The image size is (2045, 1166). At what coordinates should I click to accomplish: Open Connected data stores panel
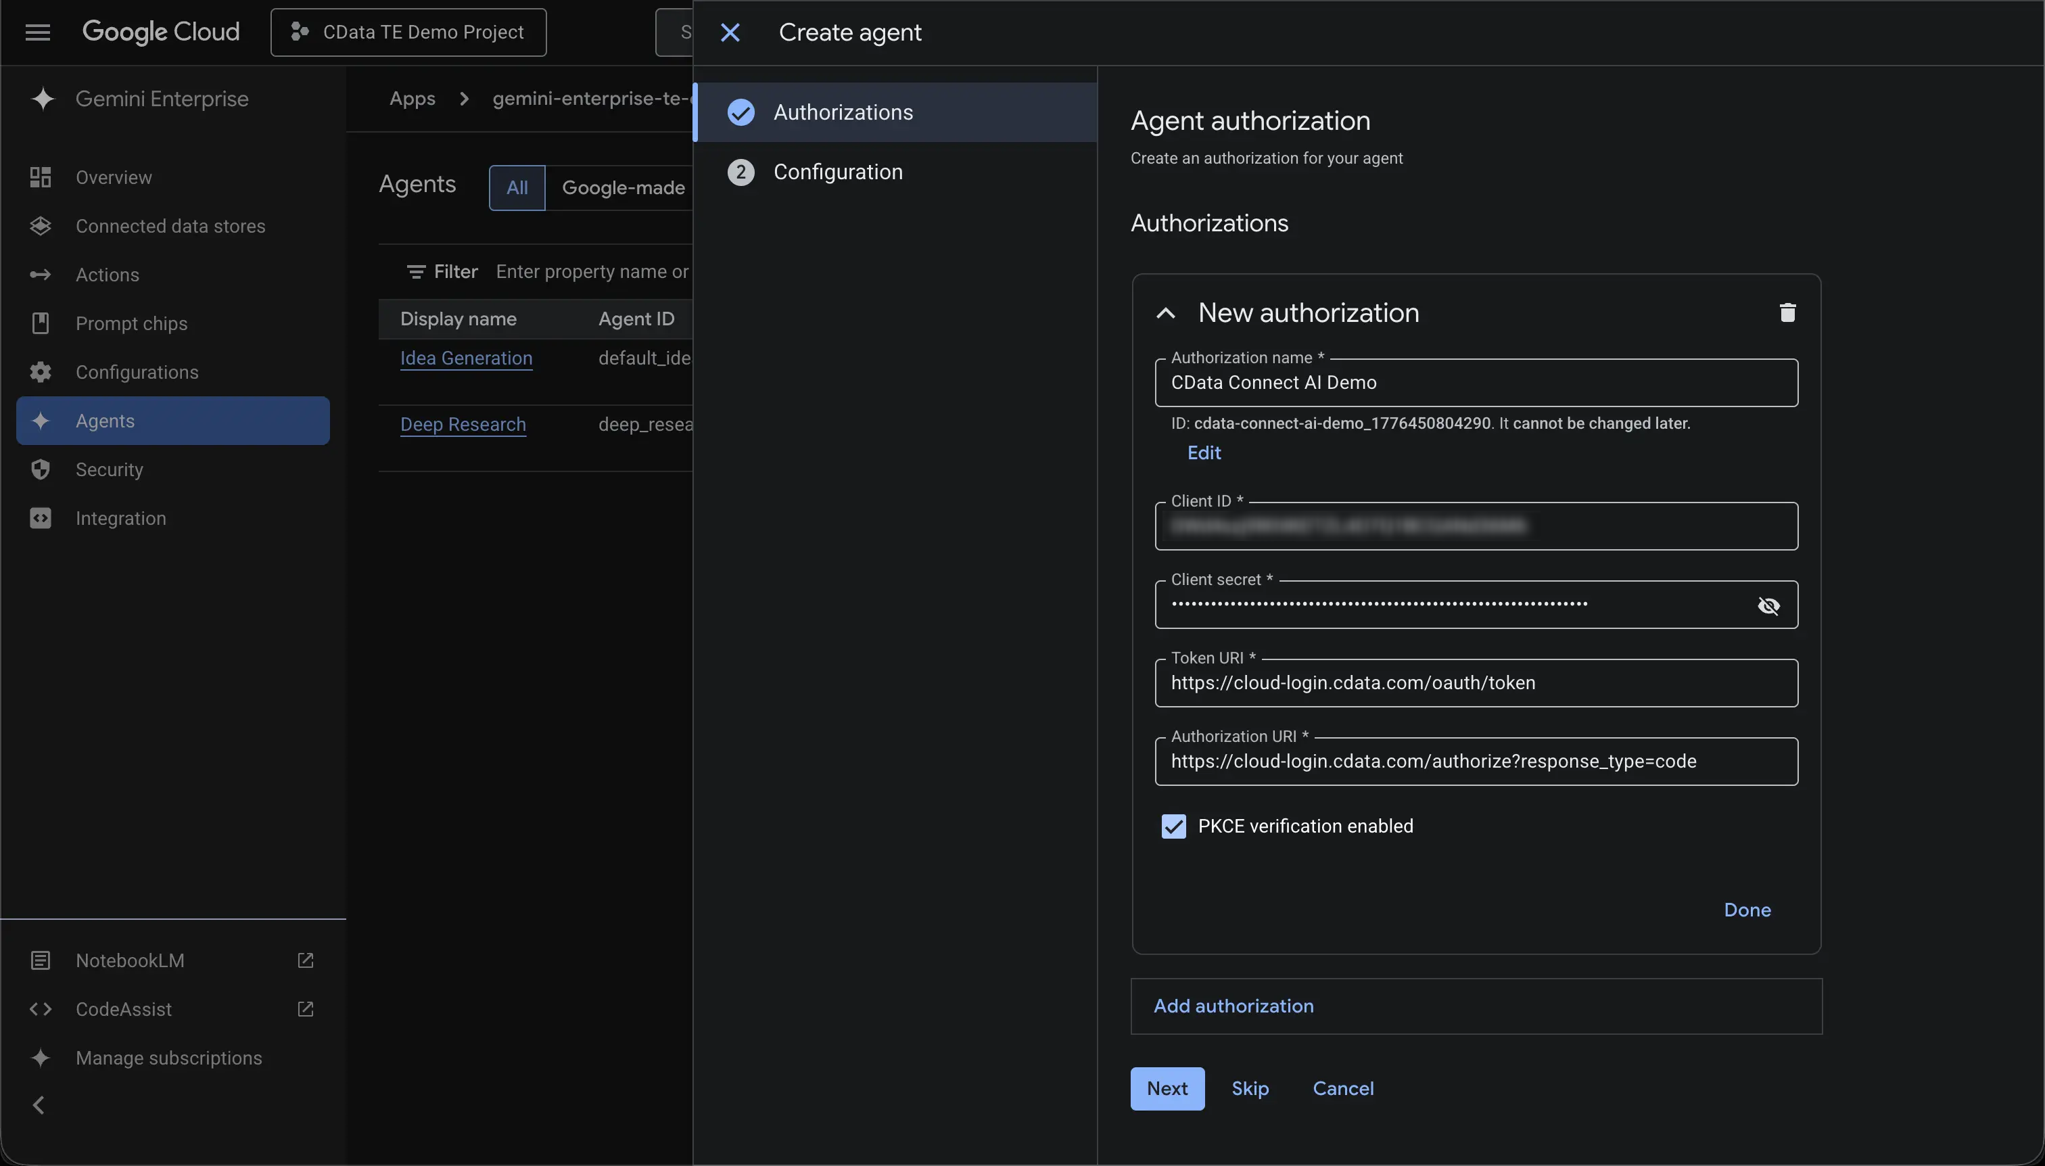(x=170, y=226)
